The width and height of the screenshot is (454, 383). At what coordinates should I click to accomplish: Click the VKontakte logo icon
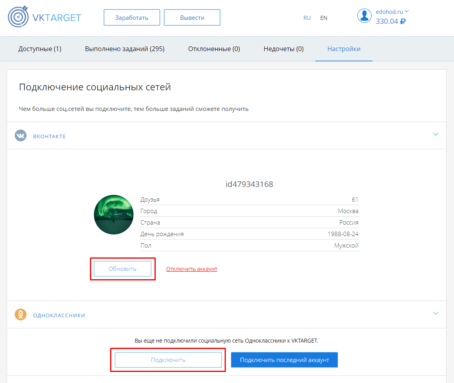tap(21, 135)
